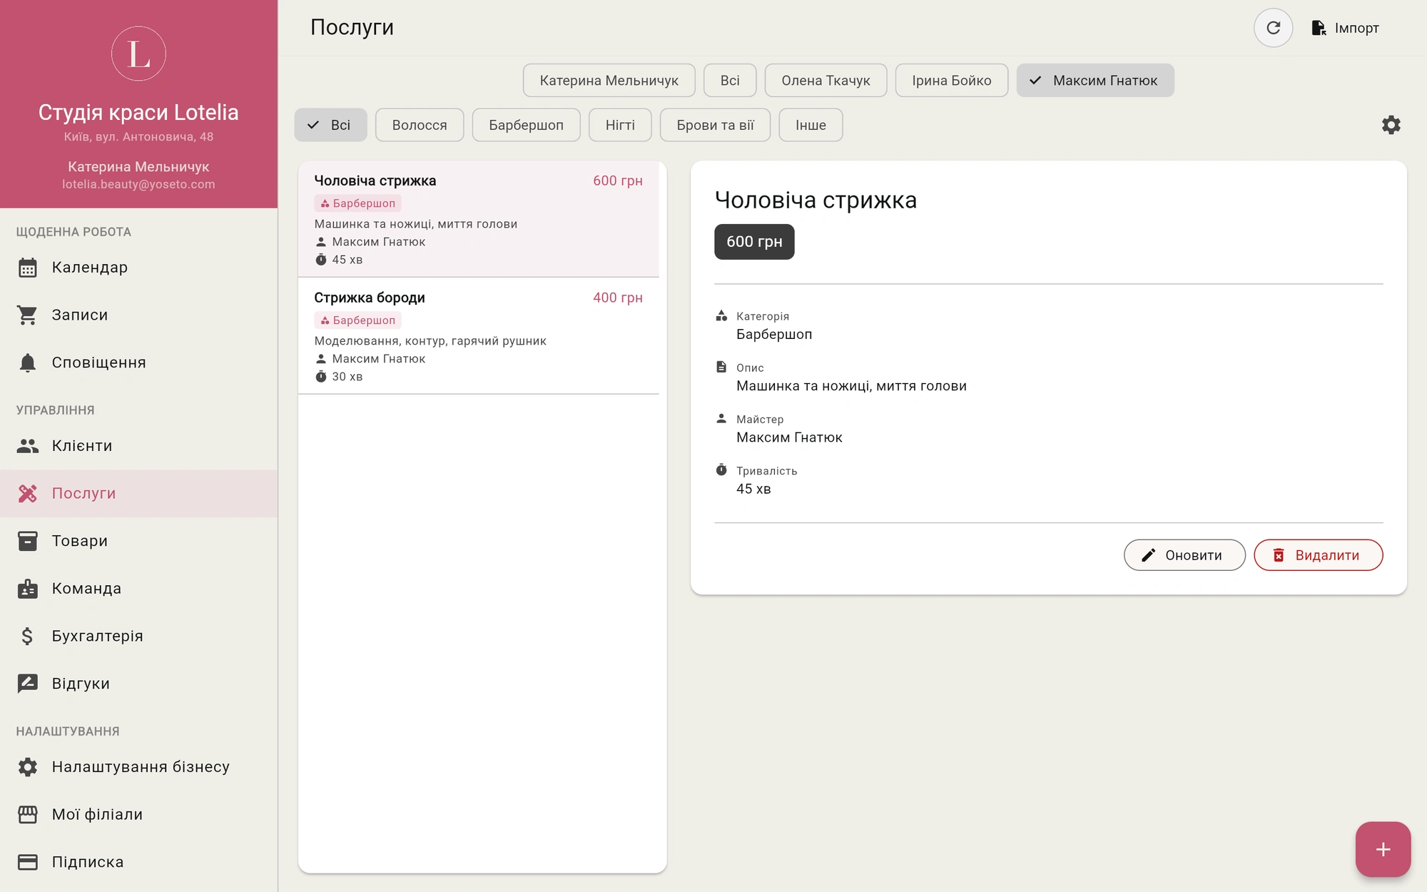
Task: Click the refresh icon near Імпорт
Action: point(1273,28)
